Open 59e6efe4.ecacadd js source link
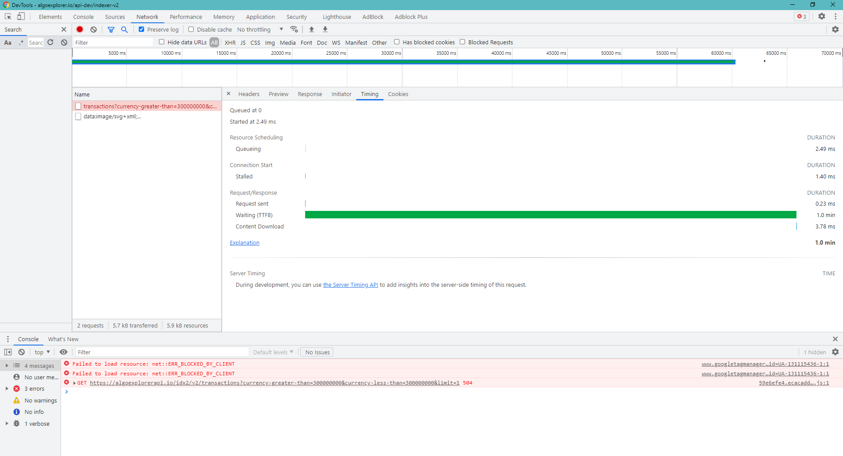The height and width of the screenshot is (456, 843). click(794, 383)
